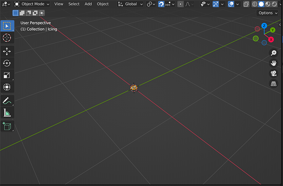
Task: Set selection mode to intersect
Action: coord(42,13)
